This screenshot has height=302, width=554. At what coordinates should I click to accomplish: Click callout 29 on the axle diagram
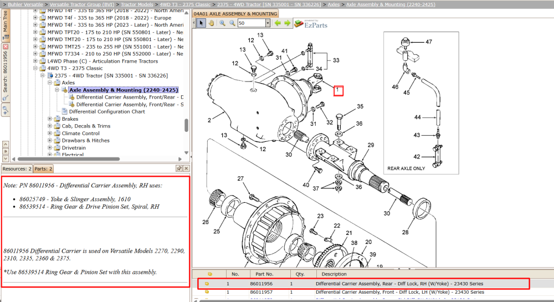click(371, 145)
